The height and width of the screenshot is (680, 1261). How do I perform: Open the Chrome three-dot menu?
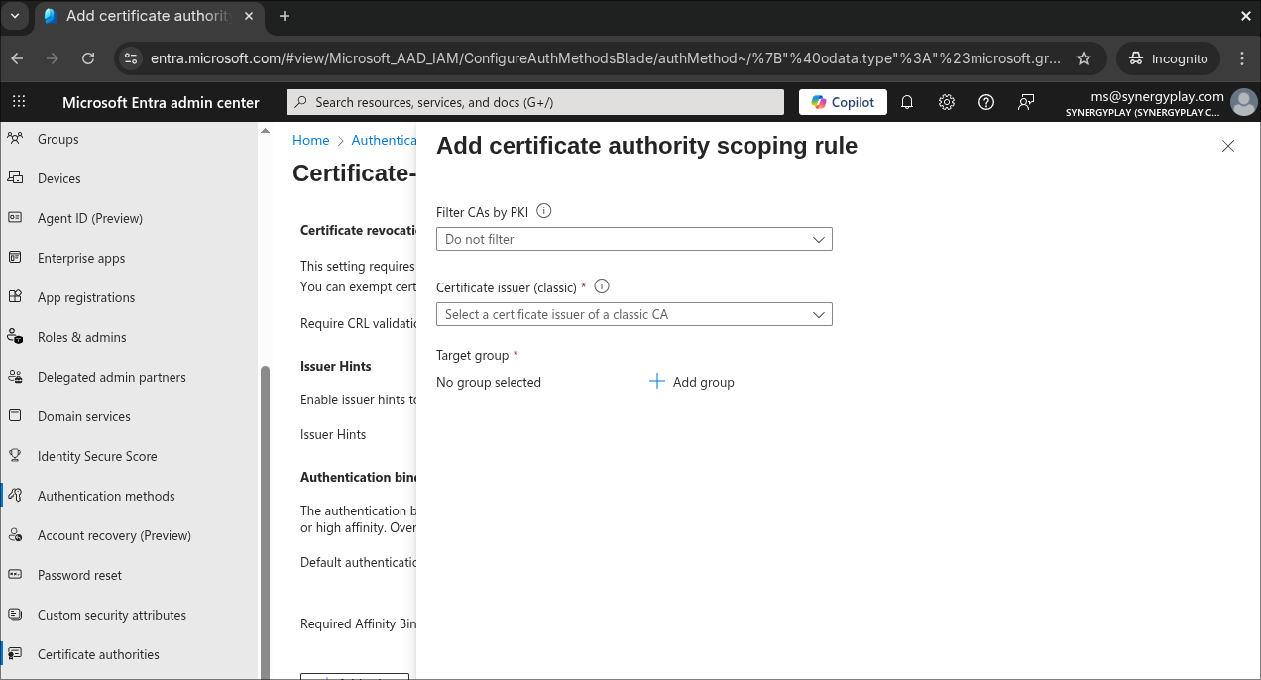click(1242, 58)
